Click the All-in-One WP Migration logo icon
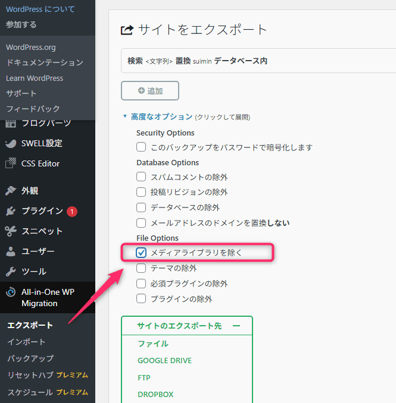Screen dimensions: 396x403 [11, 292]
